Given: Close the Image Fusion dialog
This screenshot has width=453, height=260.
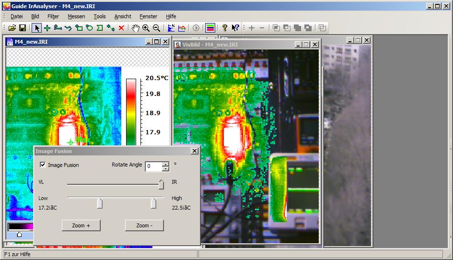Looking at the screenshot, I should pyautogui.click(x=194, y=151).
